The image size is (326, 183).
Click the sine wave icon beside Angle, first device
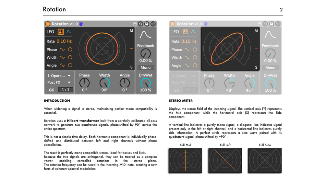(x=62, y=65)
